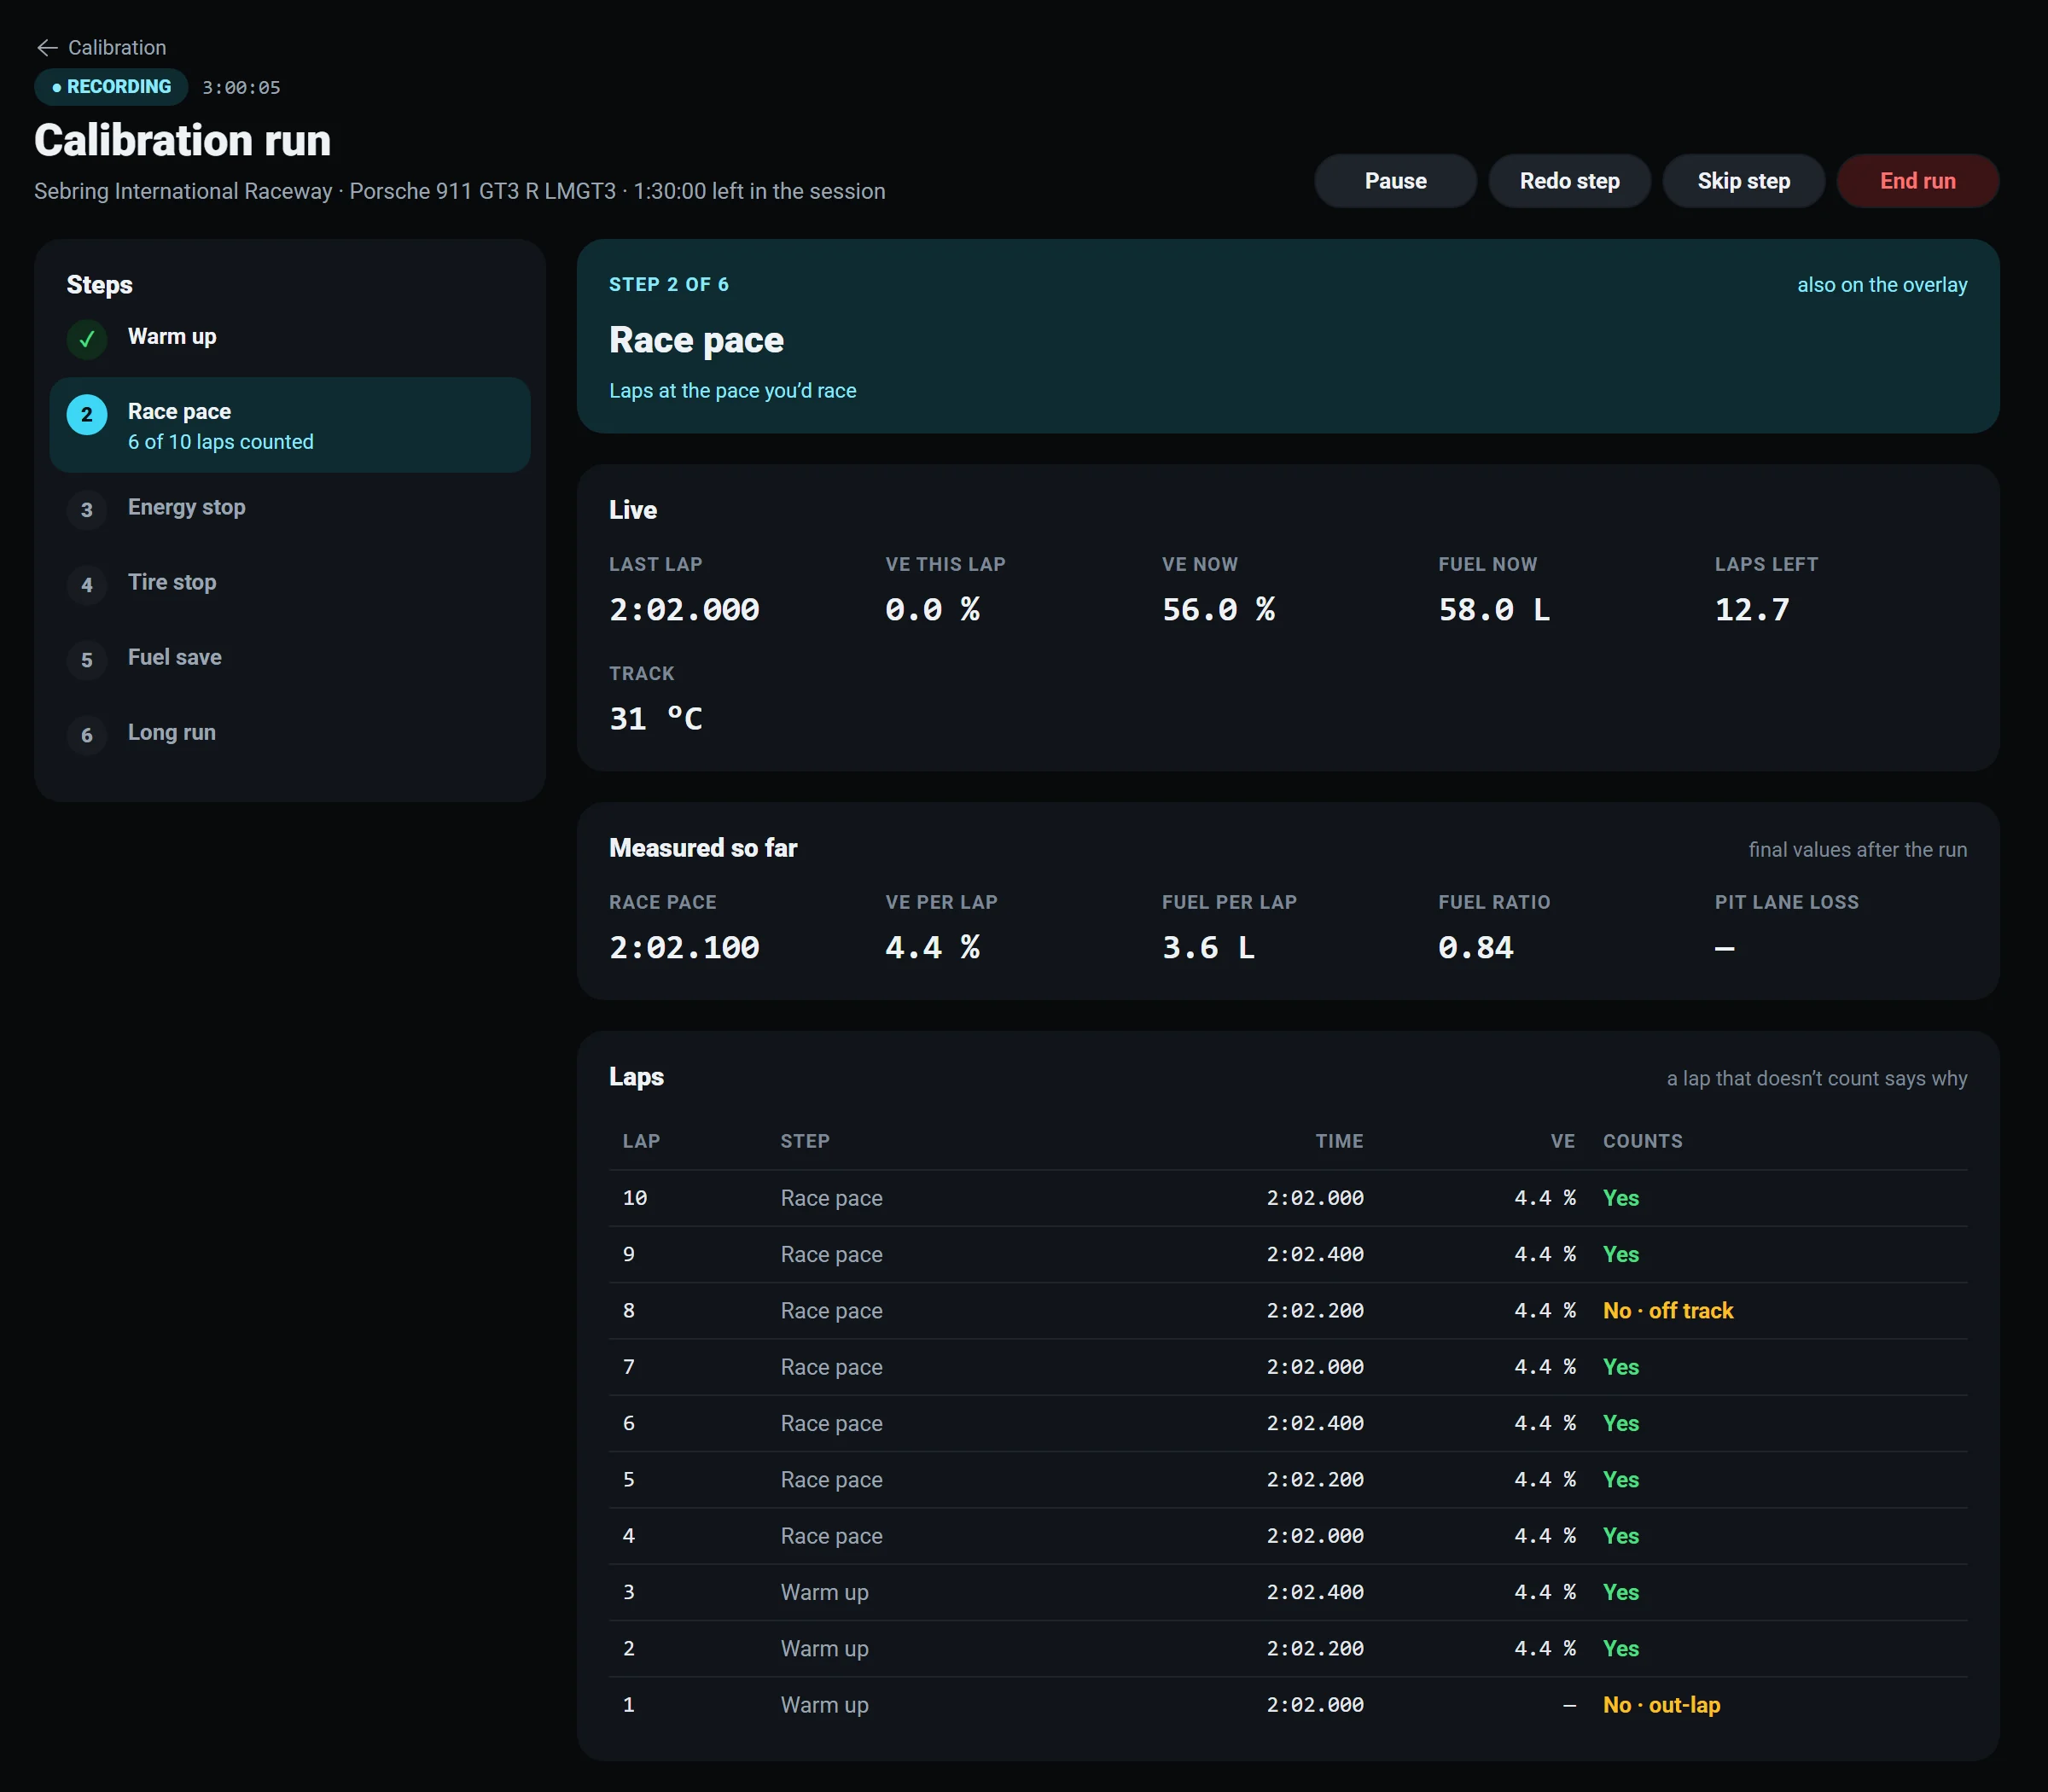
Task: Select the Warm up step
Action: [x=290, y=338]
